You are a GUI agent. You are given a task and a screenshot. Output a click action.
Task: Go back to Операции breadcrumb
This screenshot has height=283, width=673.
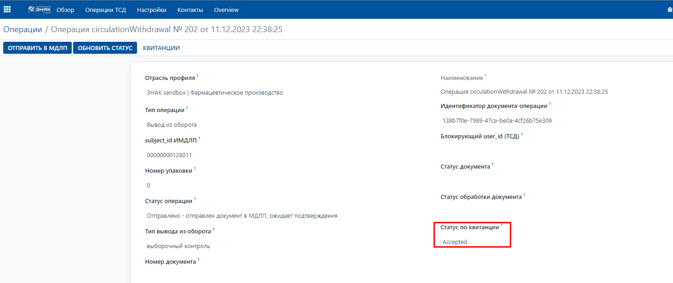tap(23, 29)
